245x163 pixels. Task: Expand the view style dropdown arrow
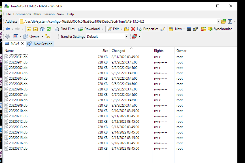click(21, 37)
